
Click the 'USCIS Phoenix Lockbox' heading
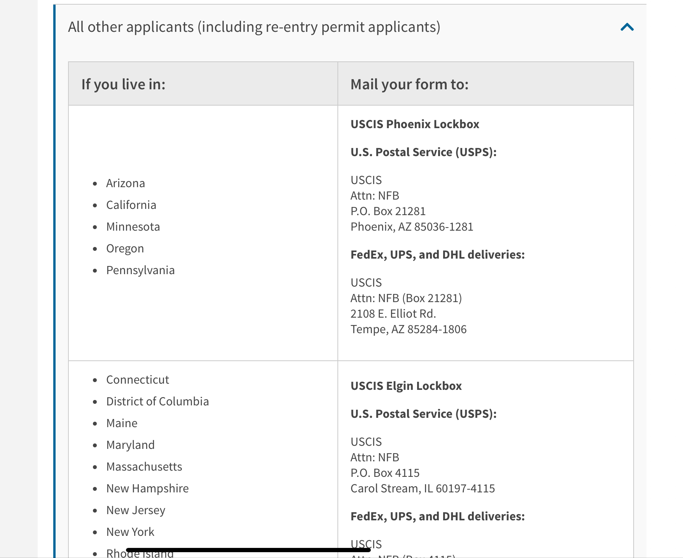(415, 124)
